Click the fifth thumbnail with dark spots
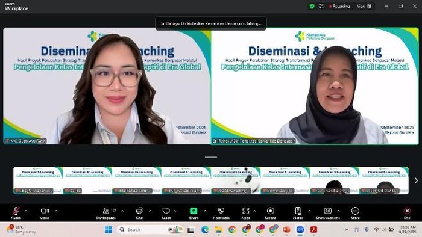The height and width of the screenshot is (237, 422). [x=236, y=180]
